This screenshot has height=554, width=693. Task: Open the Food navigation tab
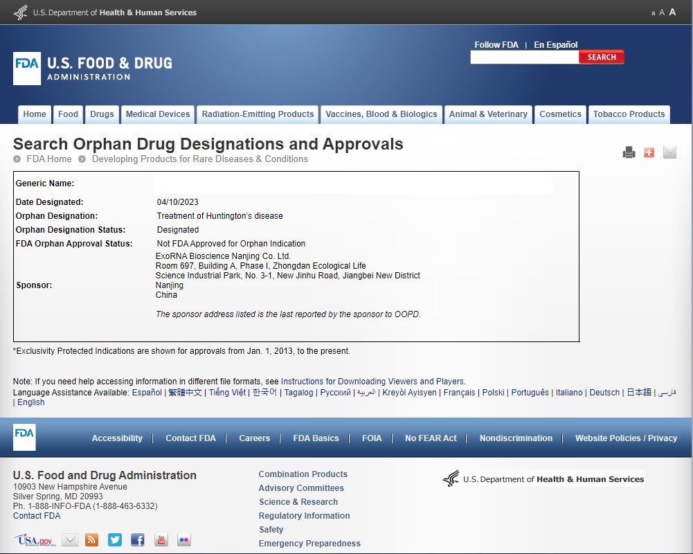click(68, 114)
